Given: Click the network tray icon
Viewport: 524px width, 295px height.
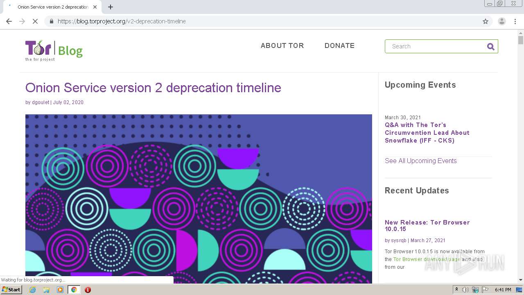Looking at the screenshot, I should point(475,290).
